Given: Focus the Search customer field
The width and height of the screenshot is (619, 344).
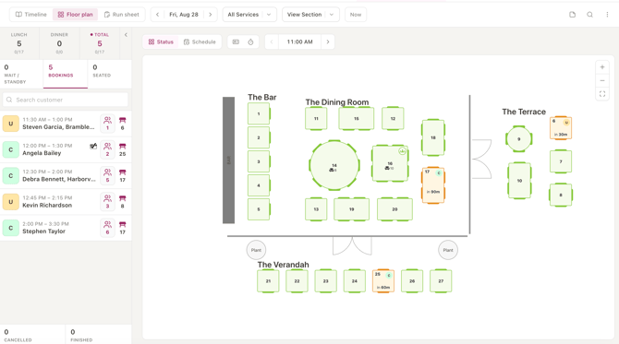Looking at the screenshot, I should (x=66, y=100).
